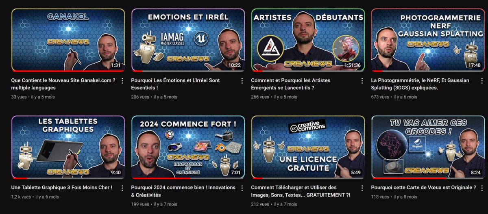
Task: Open options menu for 2024 commence bien video
Action: [242, 188]
